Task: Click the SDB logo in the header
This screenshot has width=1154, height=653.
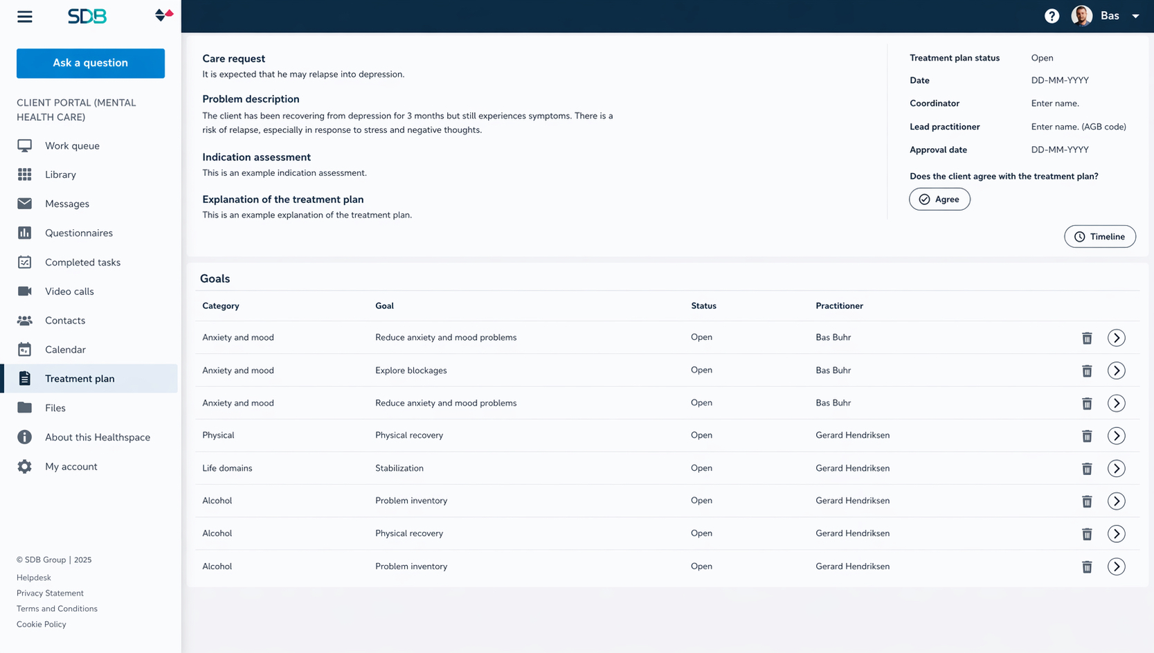Action: point(87,17)
